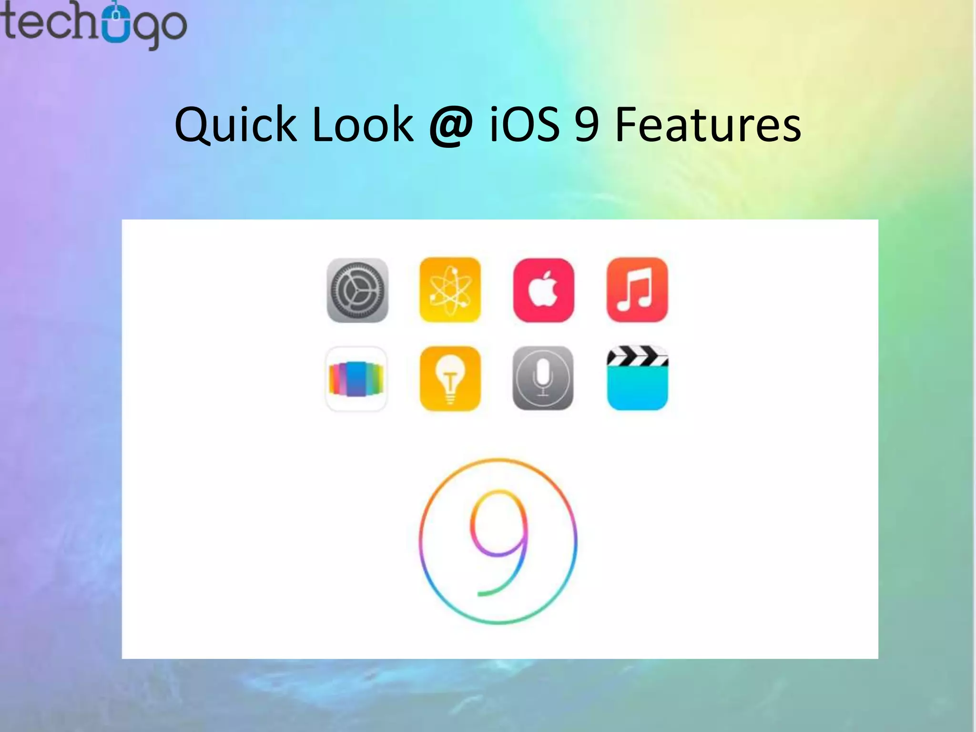Screen dimensions: 976x732
Task: Click the gray Settings gear icon
Action: 357,290
